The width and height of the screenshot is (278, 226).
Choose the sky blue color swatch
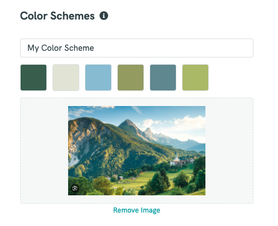98,78
